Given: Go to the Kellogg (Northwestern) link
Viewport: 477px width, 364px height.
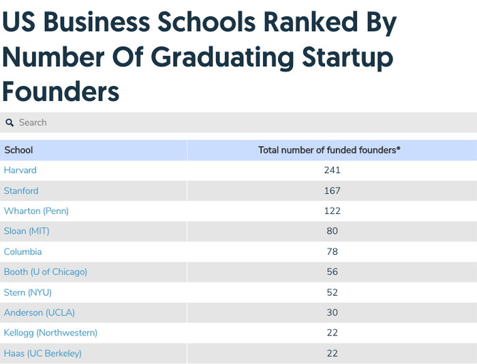Looking at the screenshot, I should [50, 333].
